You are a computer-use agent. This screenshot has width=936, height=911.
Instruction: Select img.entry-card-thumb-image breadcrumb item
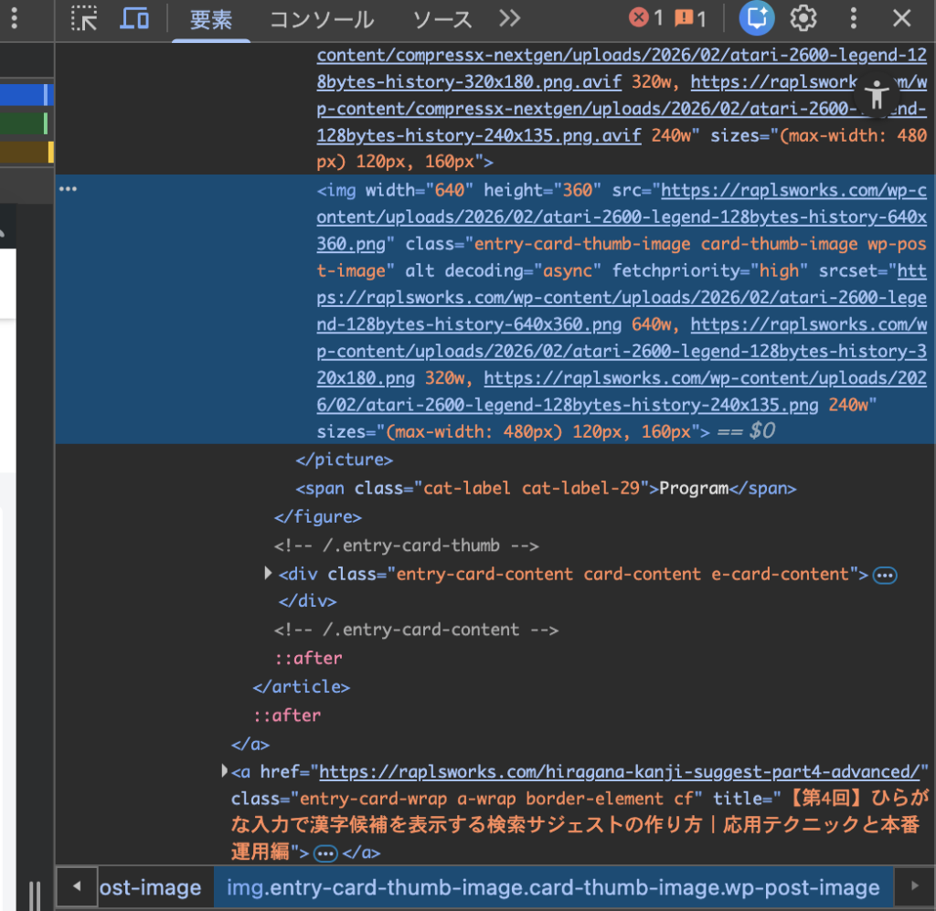tap(553, 887)
